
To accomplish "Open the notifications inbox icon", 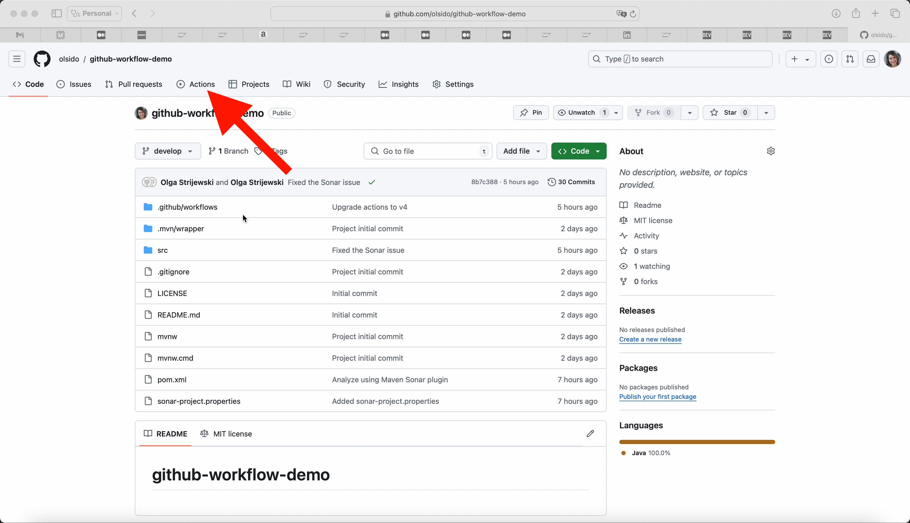I will tap(871, 59).
